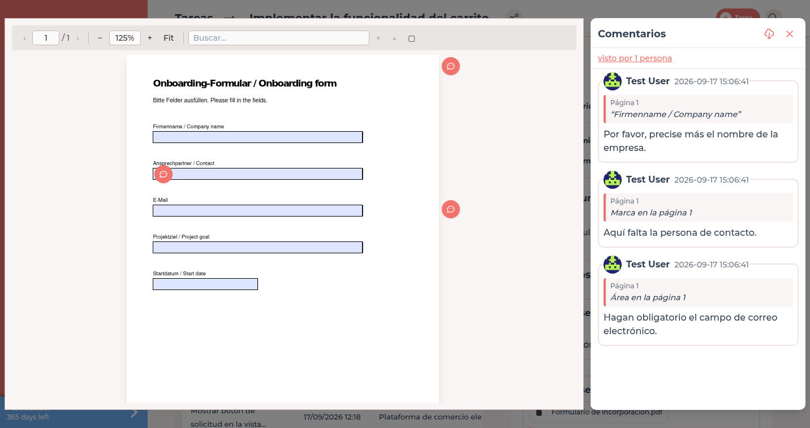Screen dimensions: 810x428
Task: Jump to next search result arrow
Action: click(x=394, y=38)
